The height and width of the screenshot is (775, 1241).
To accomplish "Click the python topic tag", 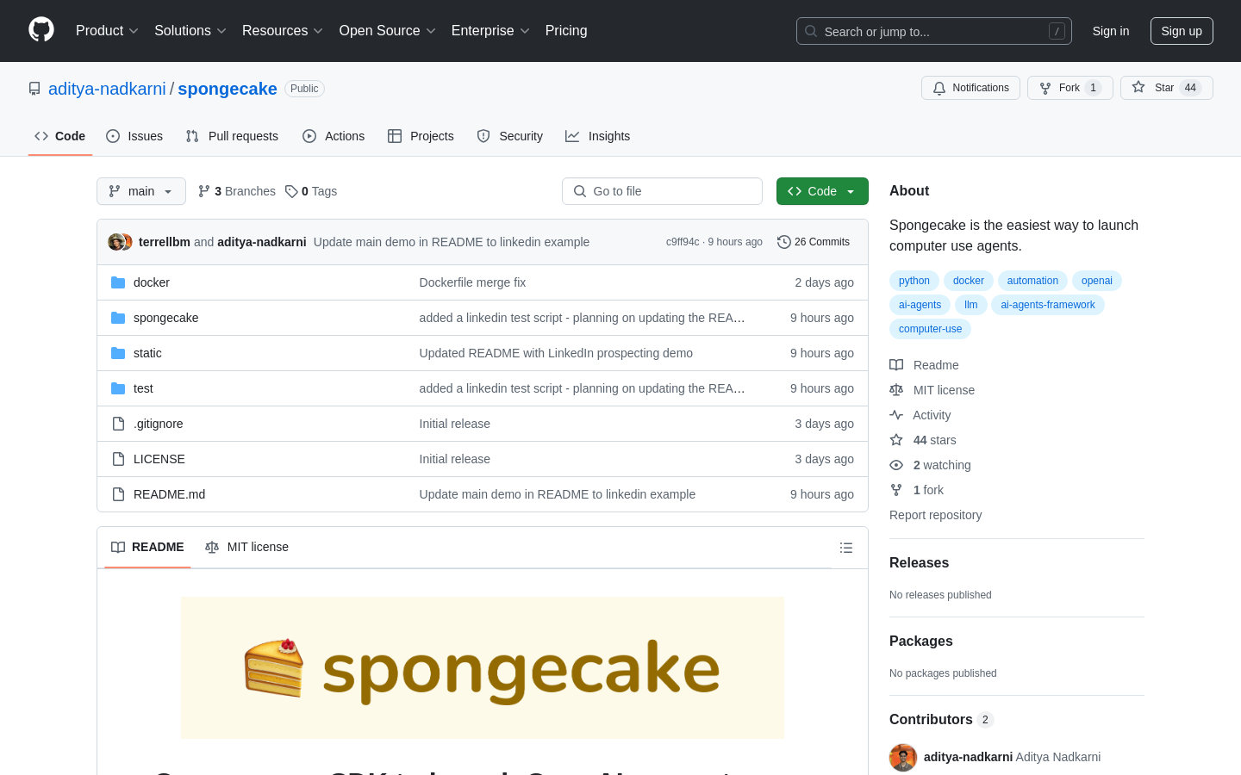I will 914,281.
